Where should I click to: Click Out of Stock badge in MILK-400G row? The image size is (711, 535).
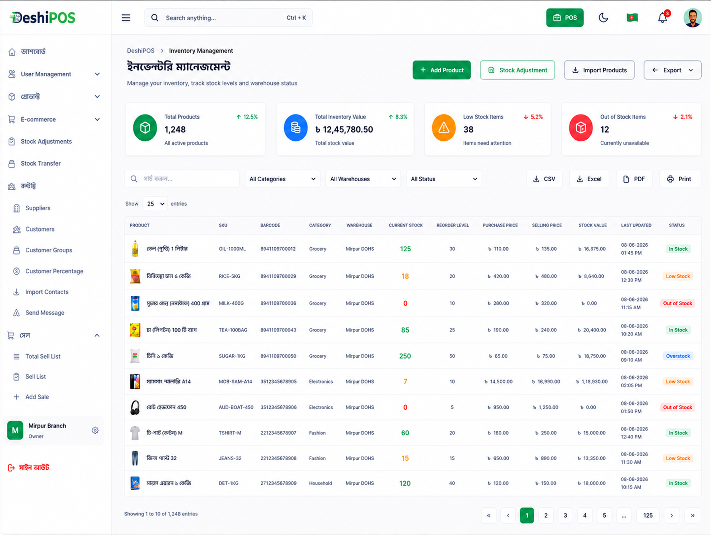pos(677,303)
